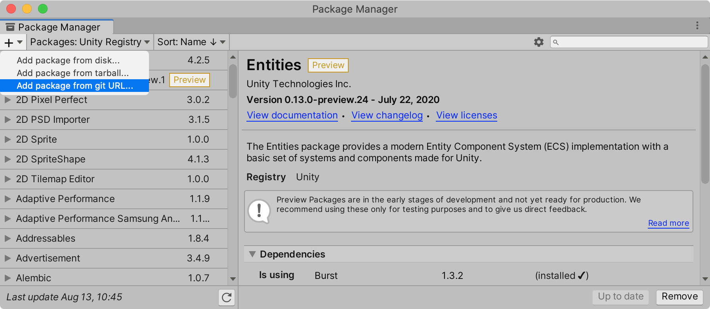This screenshot has width=710, height=309.
Task: Open the plus add-package dropdown
Action: [13, 42]
